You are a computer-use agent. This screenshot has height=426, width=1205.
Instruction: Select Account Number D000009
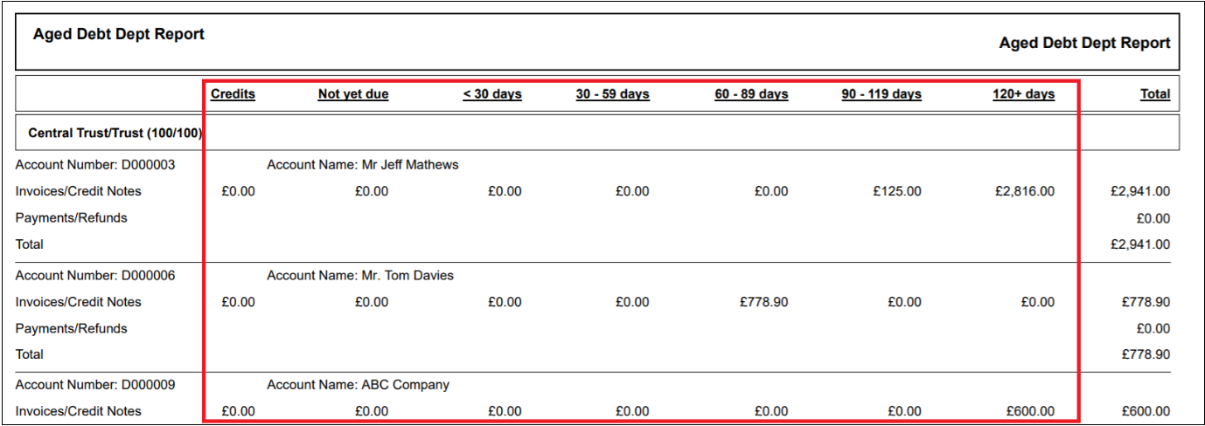click(95, 384)
